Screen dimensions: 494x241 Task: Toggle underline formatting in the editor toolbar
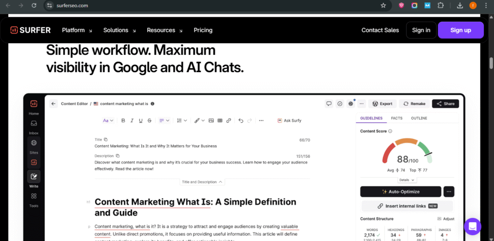point(140,120)
